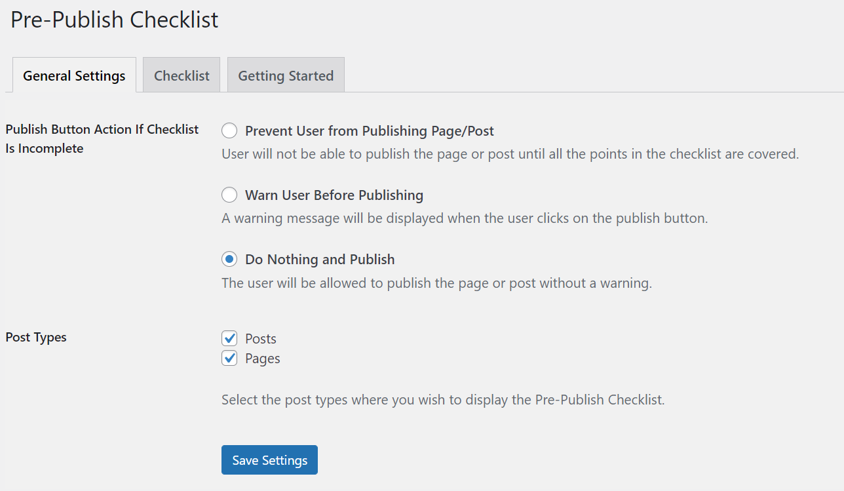This screenshot has width=844, height=491.
Task: Click the 'Pages' checkbox label text
Action: pyautogui.click(x=263, y=359)
